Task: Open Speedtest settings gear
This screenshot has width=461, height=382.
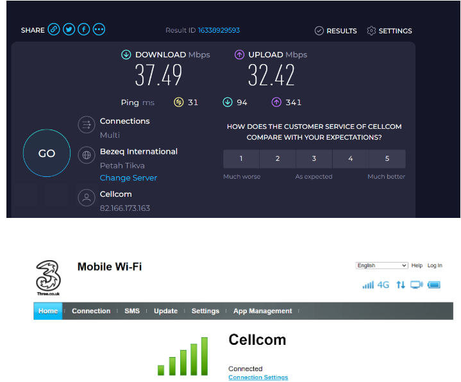Action: point(371,31)
